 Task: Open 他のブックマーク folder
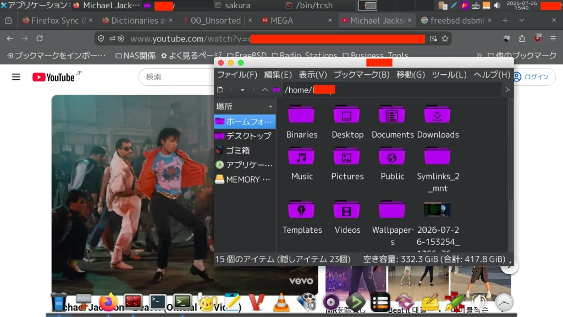522,56
